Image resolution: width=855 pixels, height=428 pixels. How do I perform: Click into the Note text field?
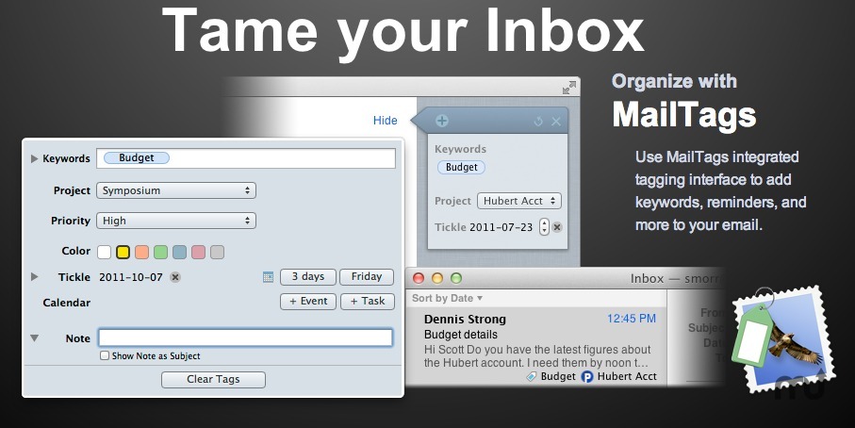pos(245,337)
